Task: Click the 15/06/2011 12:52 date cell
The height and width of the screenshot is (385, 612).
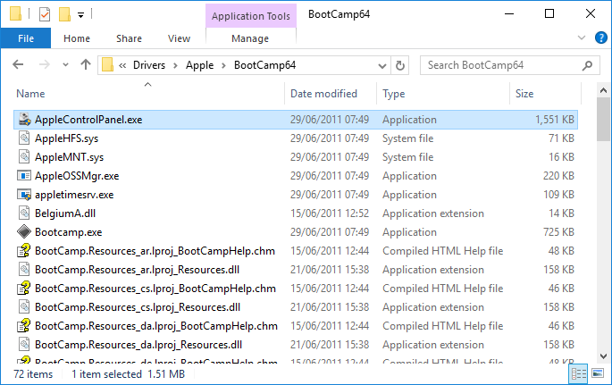Action: point(330,213)
